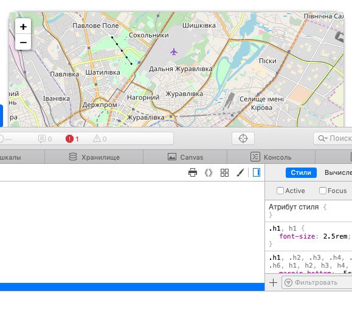Click the Шишківка map label

199,25
